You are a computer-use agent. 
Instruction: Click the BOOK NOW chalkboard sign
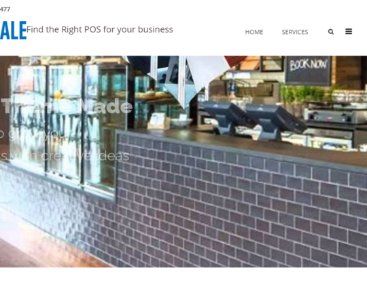pos(308,70)
